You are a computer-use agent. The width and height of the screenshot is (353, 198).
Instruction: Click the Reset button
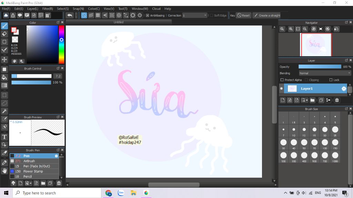pos(243,15)
